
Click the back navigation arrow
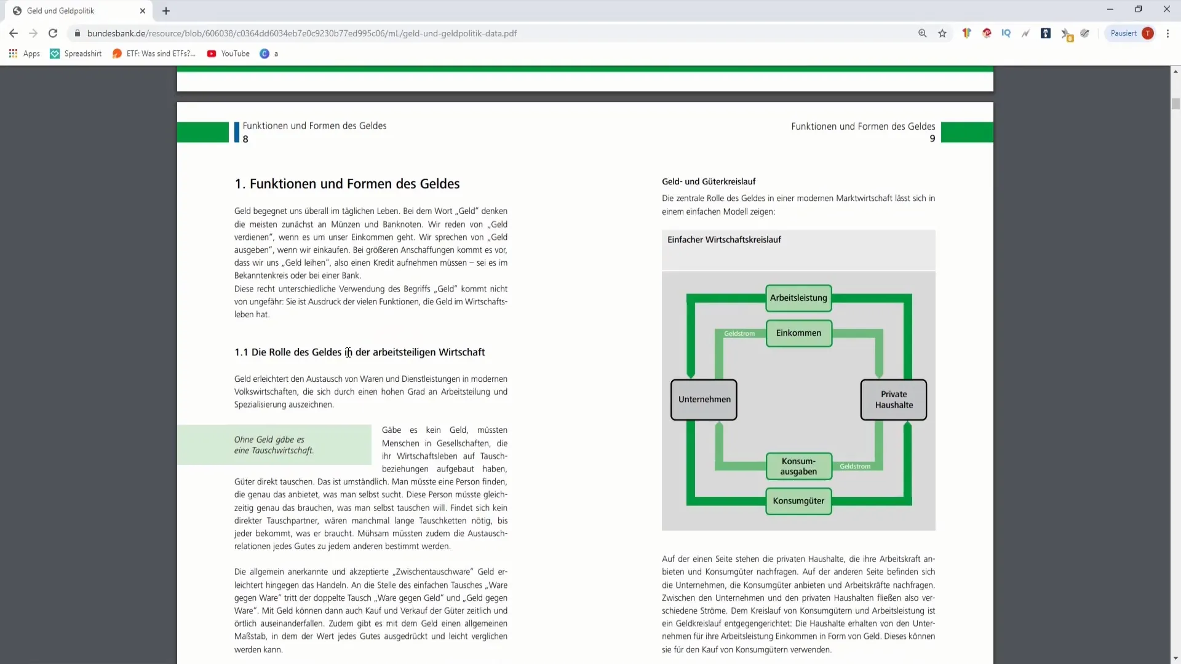[x=14, y=33]
